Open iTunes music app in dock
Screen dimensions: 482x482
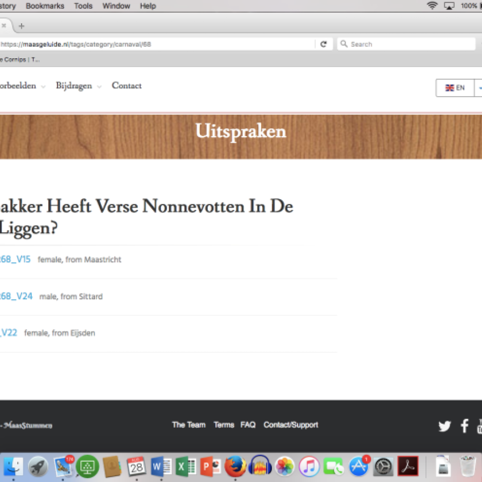click(x=309, y=466)
